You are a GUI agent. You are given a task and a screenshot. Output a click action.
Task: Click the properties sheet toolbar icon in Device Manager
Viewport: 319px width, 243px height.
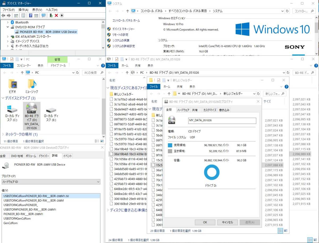23,15
